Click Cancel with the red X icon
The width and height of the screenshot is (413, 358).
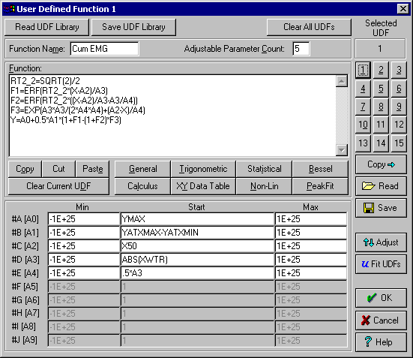click(x=381, y=320)
